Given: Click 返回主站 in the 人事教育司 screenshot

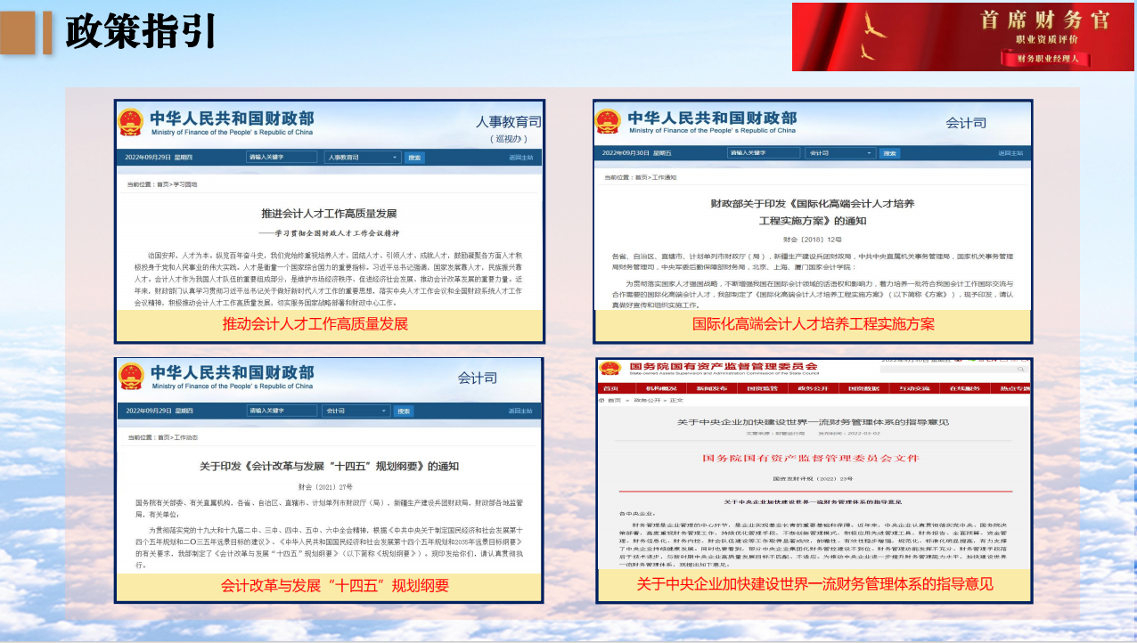Looking at the screenshot, I should click(520, 158).
